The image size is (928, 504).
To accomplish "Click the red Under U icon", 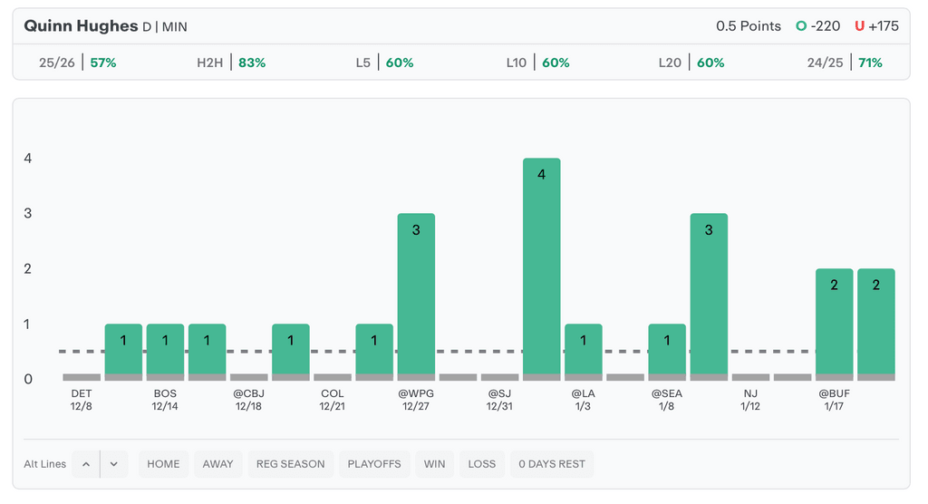I will tap(859, 26).
